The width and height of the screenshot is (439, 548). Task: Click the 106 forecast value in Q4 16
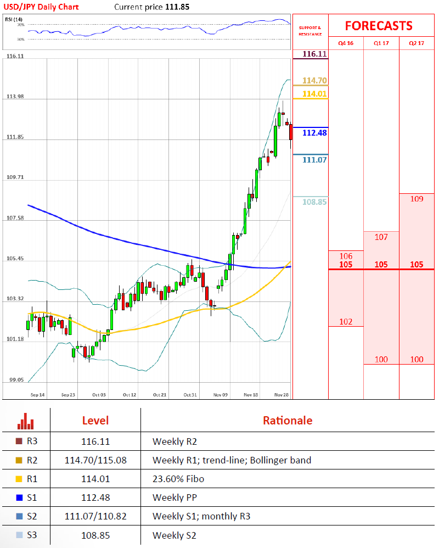[346, 256]
